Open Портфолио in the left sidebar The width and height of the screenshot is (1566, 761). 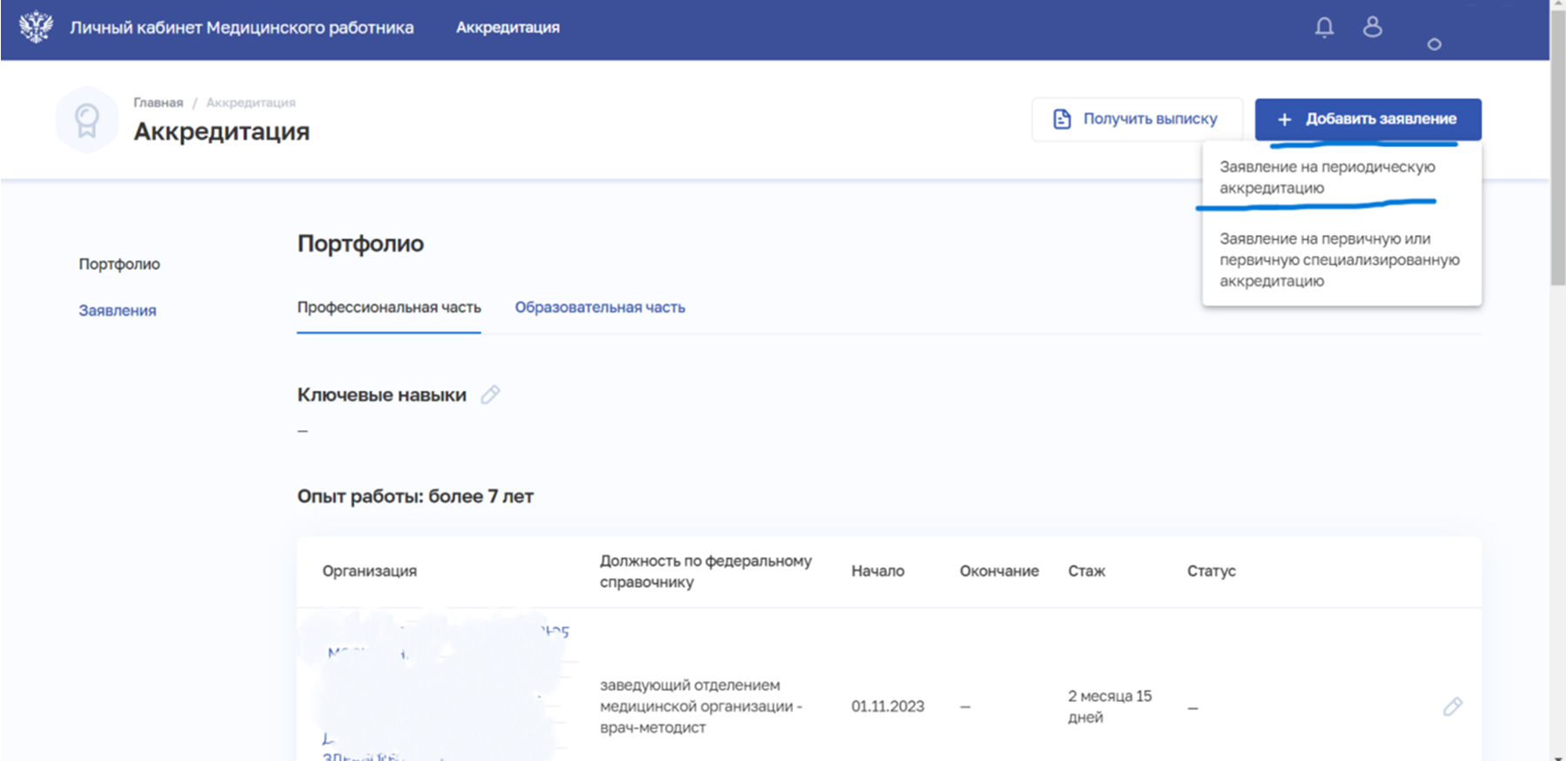119,264
